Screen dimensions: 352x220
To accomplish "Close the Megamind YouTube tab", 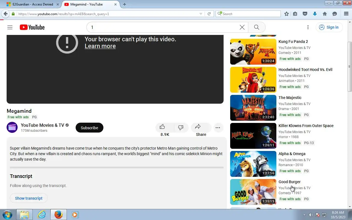I will click(x=116, y=4).
